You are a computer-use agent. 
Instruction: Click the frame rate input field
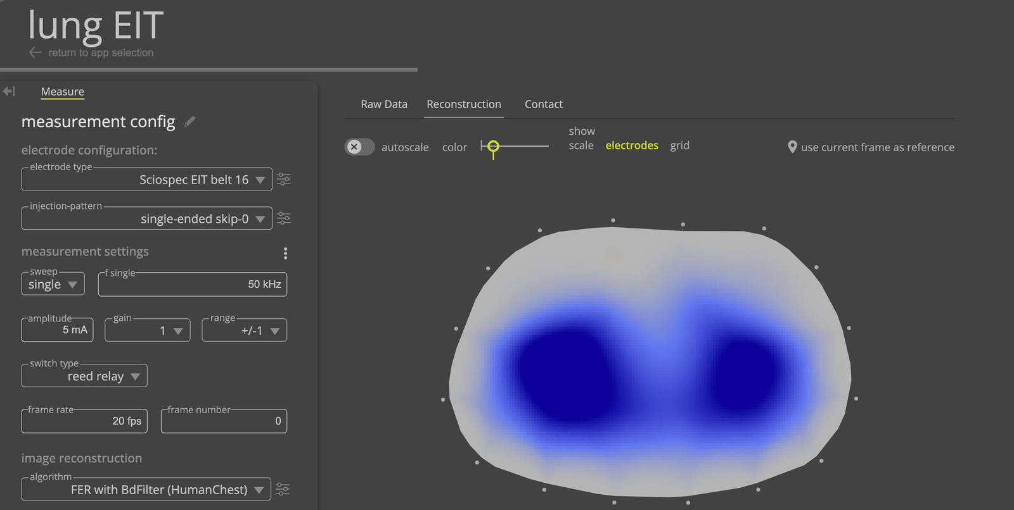[84, 421]
